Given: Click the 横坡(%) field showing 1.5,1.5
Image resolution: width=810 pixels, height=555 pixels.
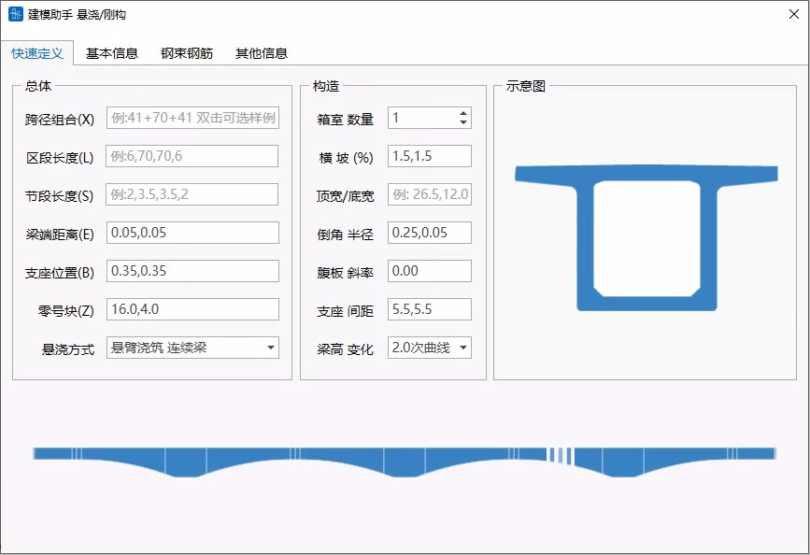Looking at the screenshot, I should tap(430, 156).
